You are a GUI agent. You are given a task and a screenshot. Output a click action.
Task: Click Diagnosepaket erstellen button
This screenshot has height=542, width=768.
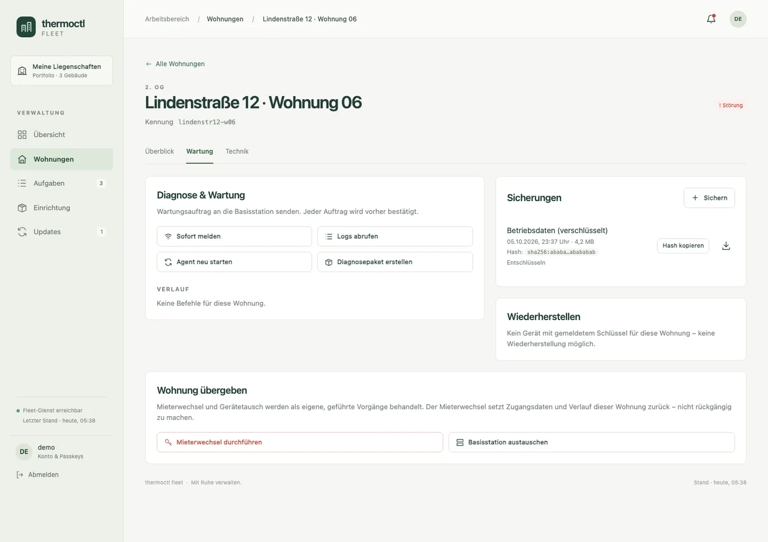coord(395,262)
